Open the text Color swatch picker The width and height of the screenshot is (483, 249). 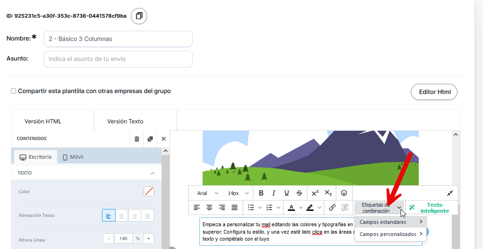click(x=149, y=191)
